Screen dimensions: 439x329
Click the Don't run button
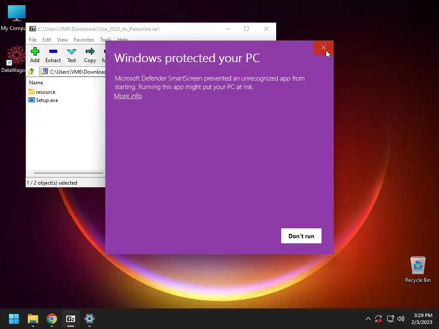(301, 236)
